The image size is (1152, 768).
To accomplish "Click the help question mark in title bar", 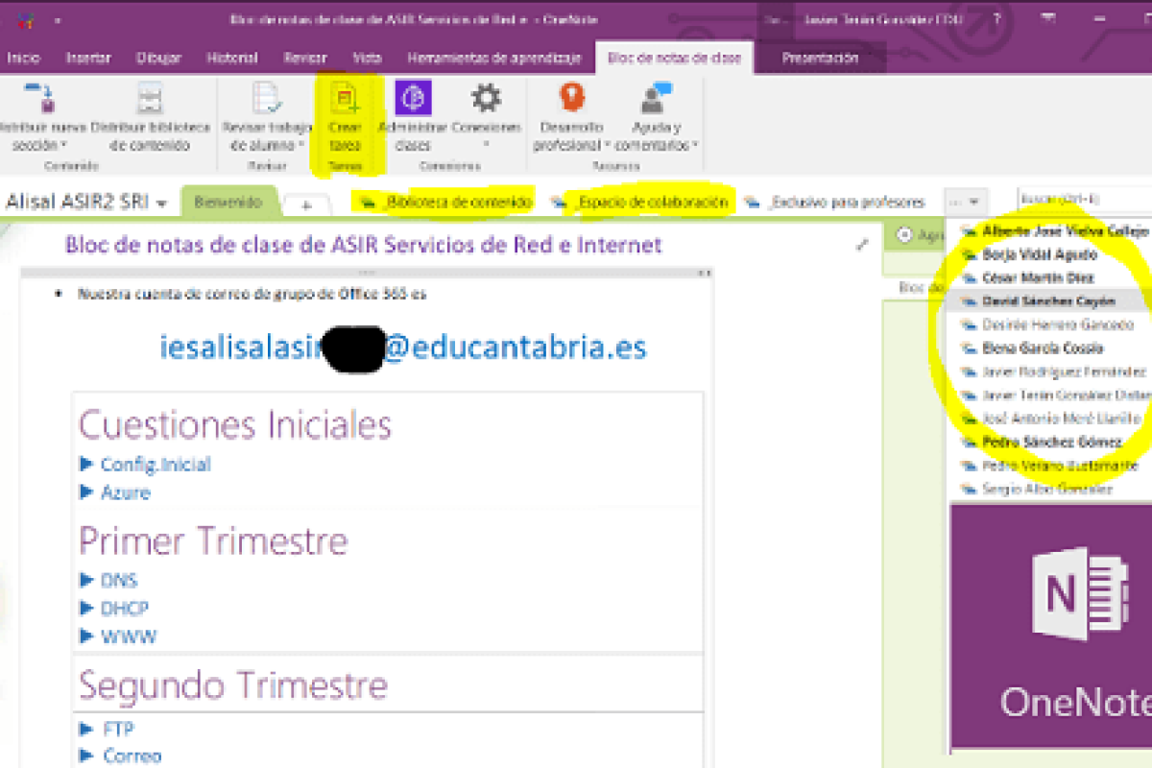I will click(996, 18).
